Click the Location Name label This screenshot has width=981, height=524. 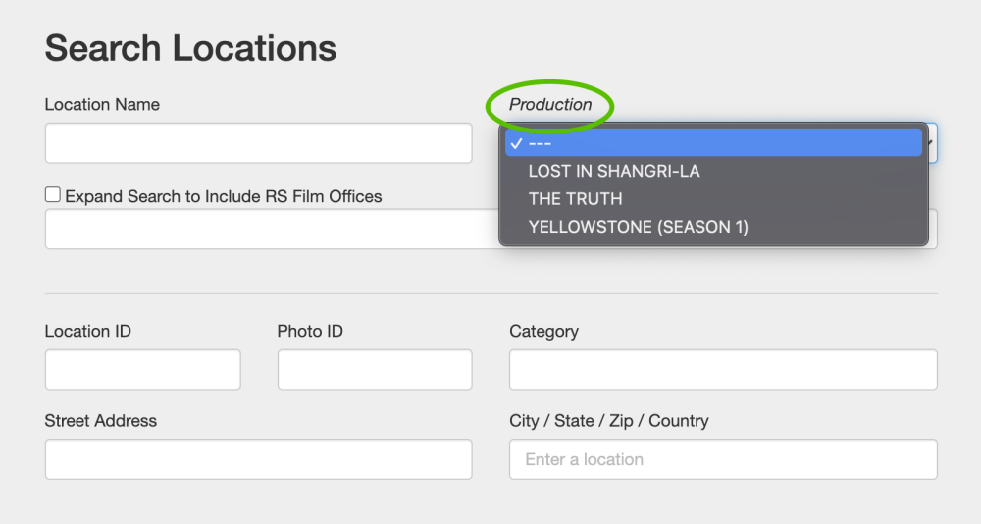pyautogui.click(x=102, y=105)
